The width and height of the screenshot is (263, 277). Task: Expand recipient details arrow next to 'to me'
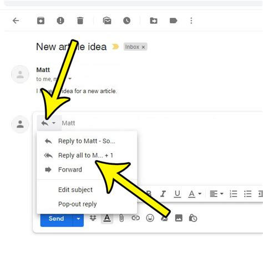[70, 79]
